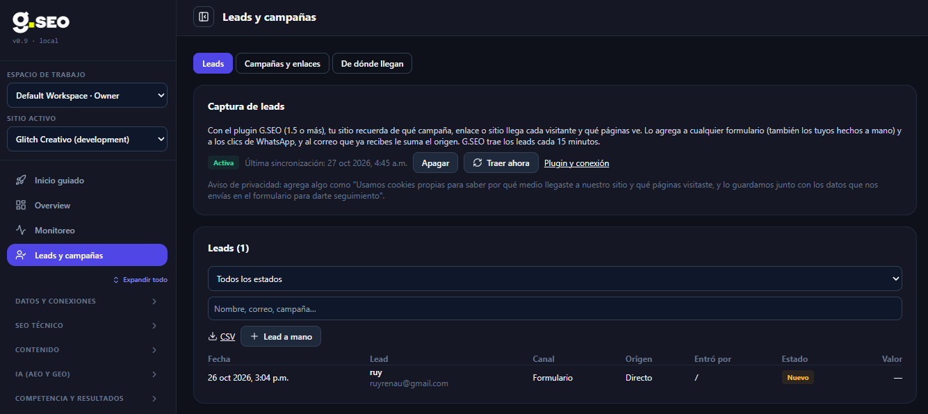
Task: Collapse the sidebar with the panel icon
Action: 204,17
